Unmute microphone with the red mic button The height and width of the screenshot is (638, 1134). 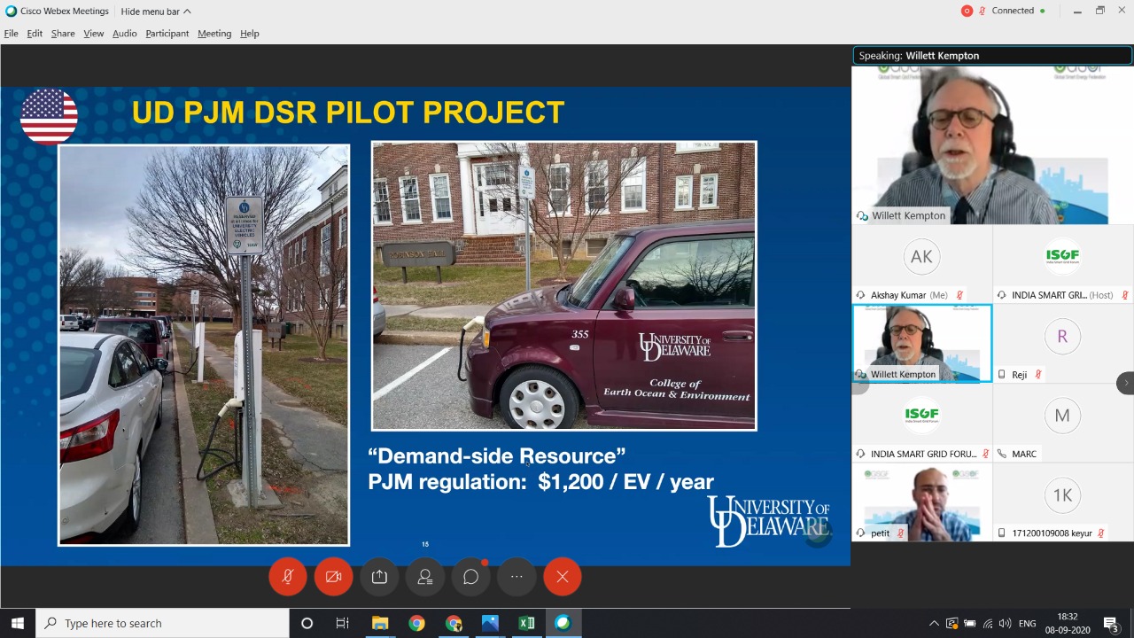[x=288, y=577]
